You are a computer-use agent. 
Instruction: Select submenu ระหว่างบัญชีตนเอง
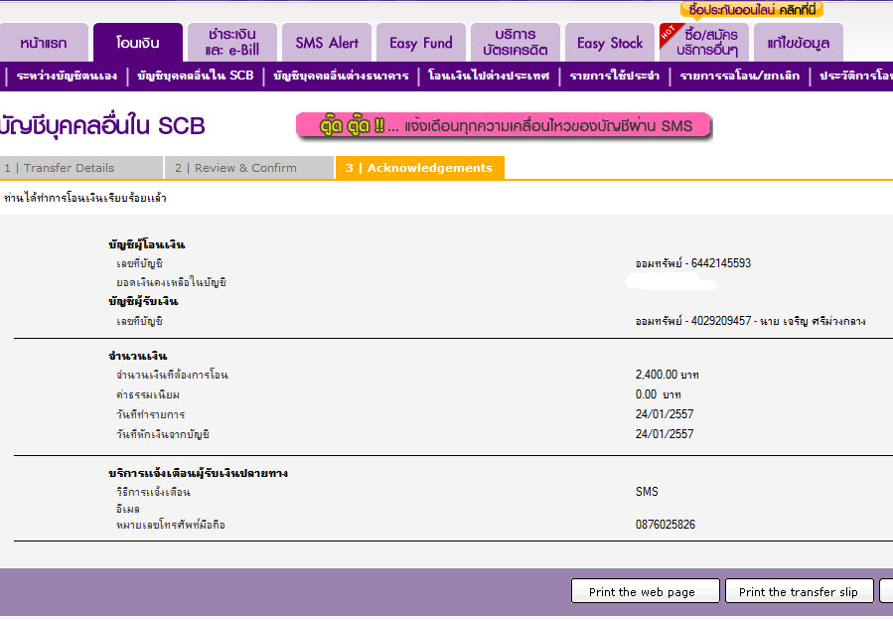click(67, 76)
